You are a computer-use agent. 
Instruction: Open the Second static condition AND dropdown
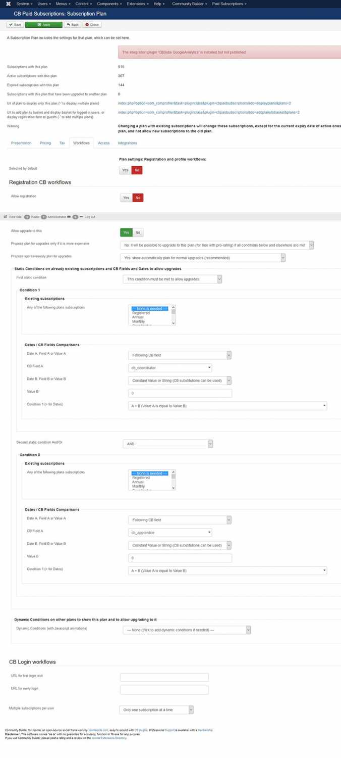coord(168,444)
